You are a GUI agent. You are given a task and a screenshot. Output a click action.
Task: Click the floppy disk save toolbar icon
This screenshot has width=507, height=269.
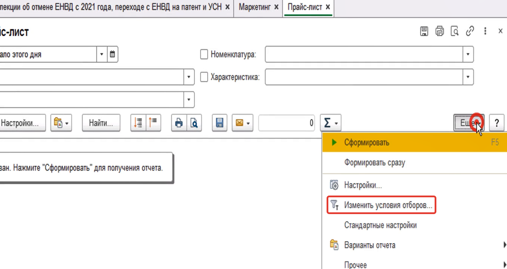pos(220,123)
